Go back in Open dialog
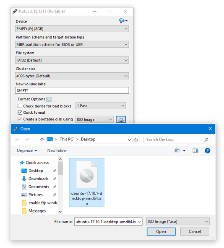 17,140
